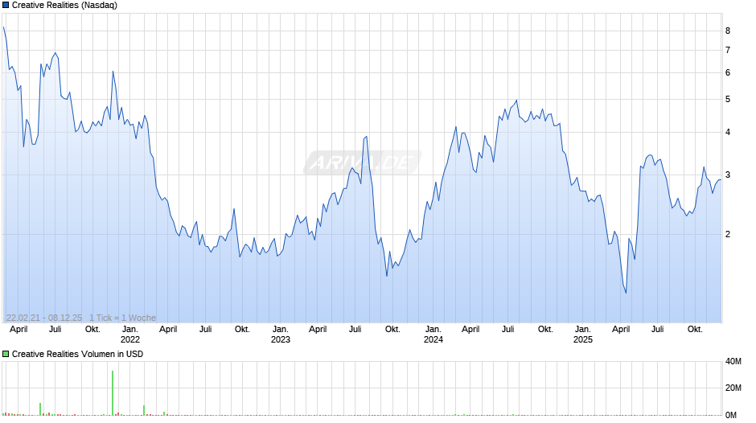Click the price axis label 8
This screenshot has width=756, height=423.
tap(728, 31)
